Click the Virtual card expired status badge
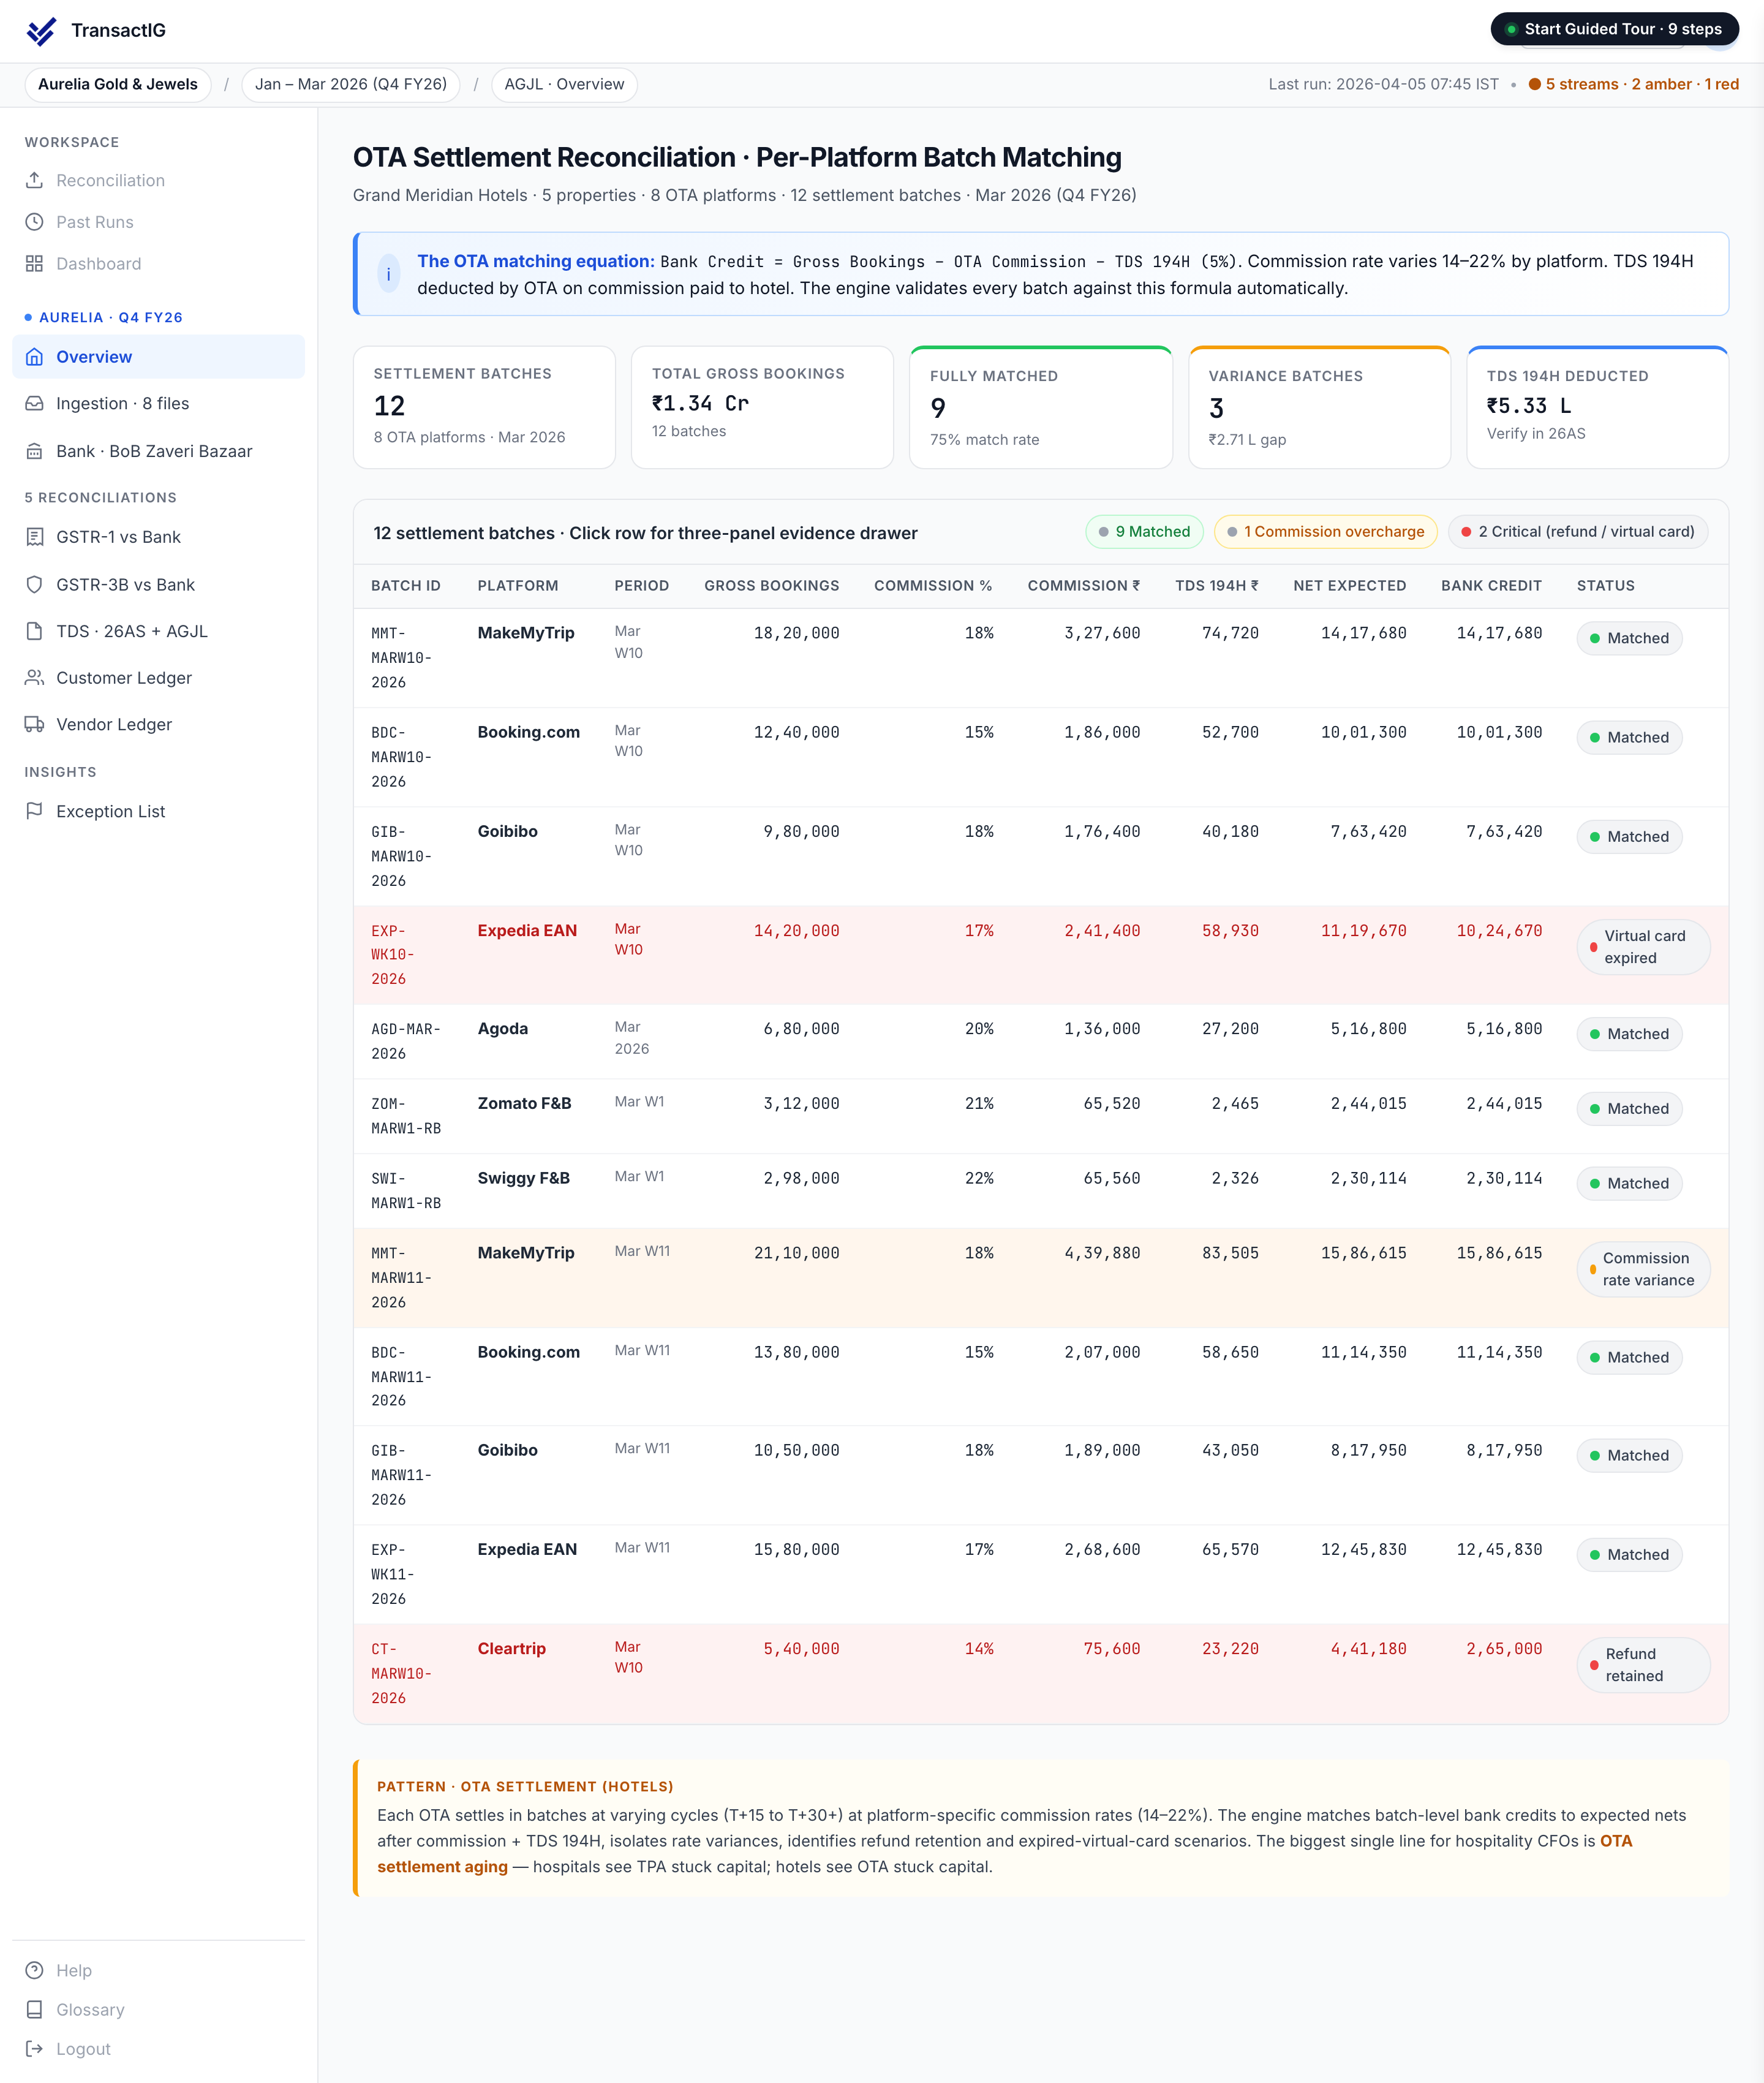This screenshot has width=1764, height=2083. tap(1643, 947)
